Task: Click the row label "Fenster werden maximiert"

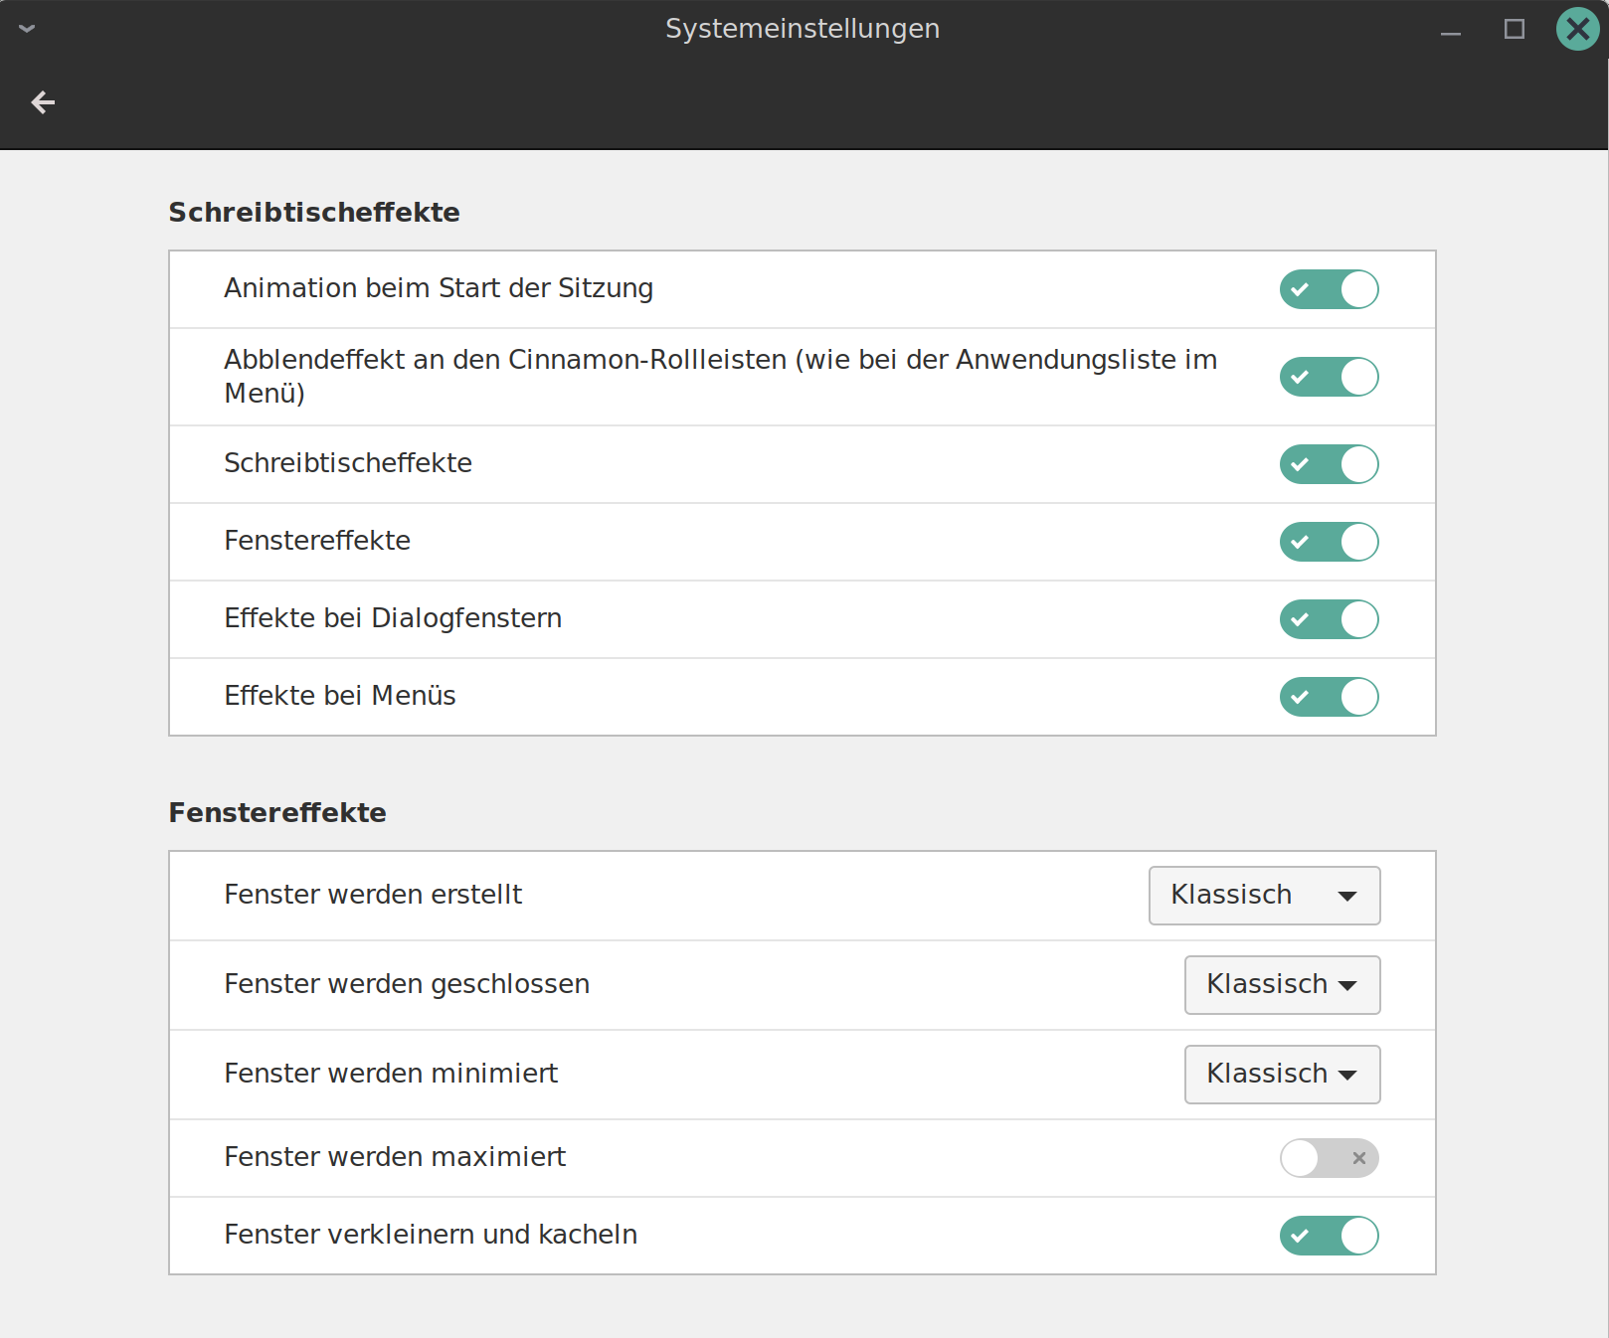Action: coord(395,1157)
